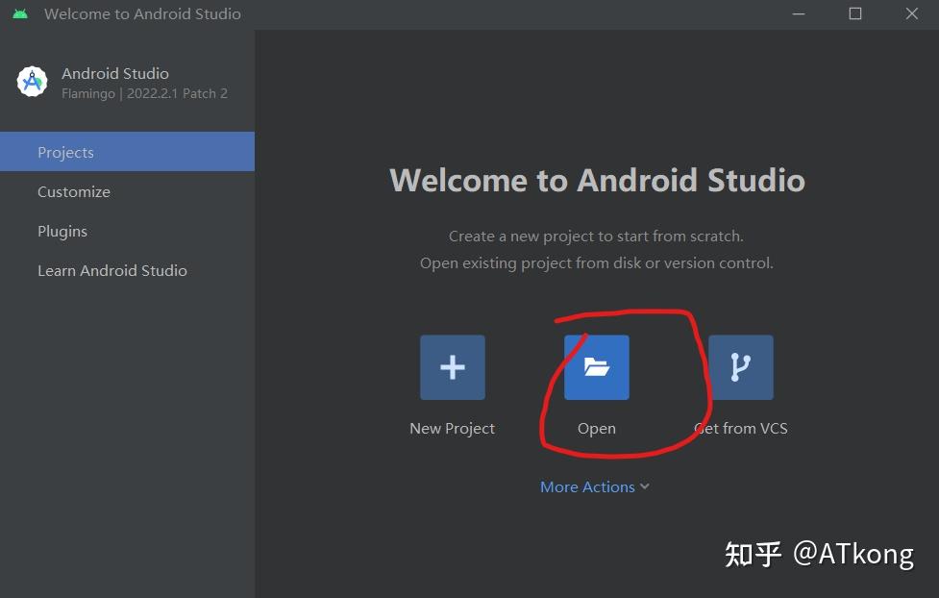Click the chevron next to More Actions
The height and width of the screenshot is (598, 939).
pos(644,486)
